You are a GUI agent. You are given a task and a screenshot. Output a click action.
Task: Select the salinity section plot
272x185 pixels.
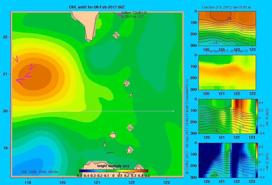coord(227,72)
